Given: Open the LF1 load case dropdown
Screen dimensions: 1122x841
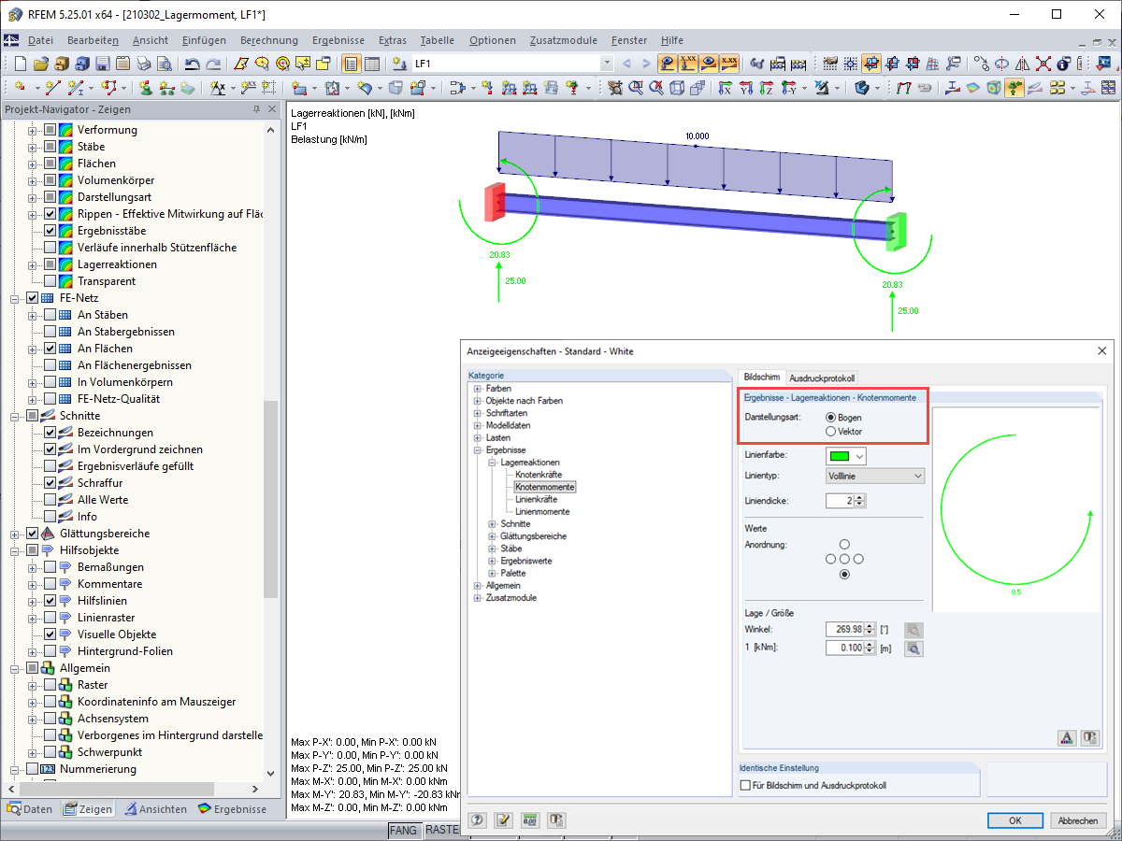Looking at the screenshot, I should [x=607, y=64].
